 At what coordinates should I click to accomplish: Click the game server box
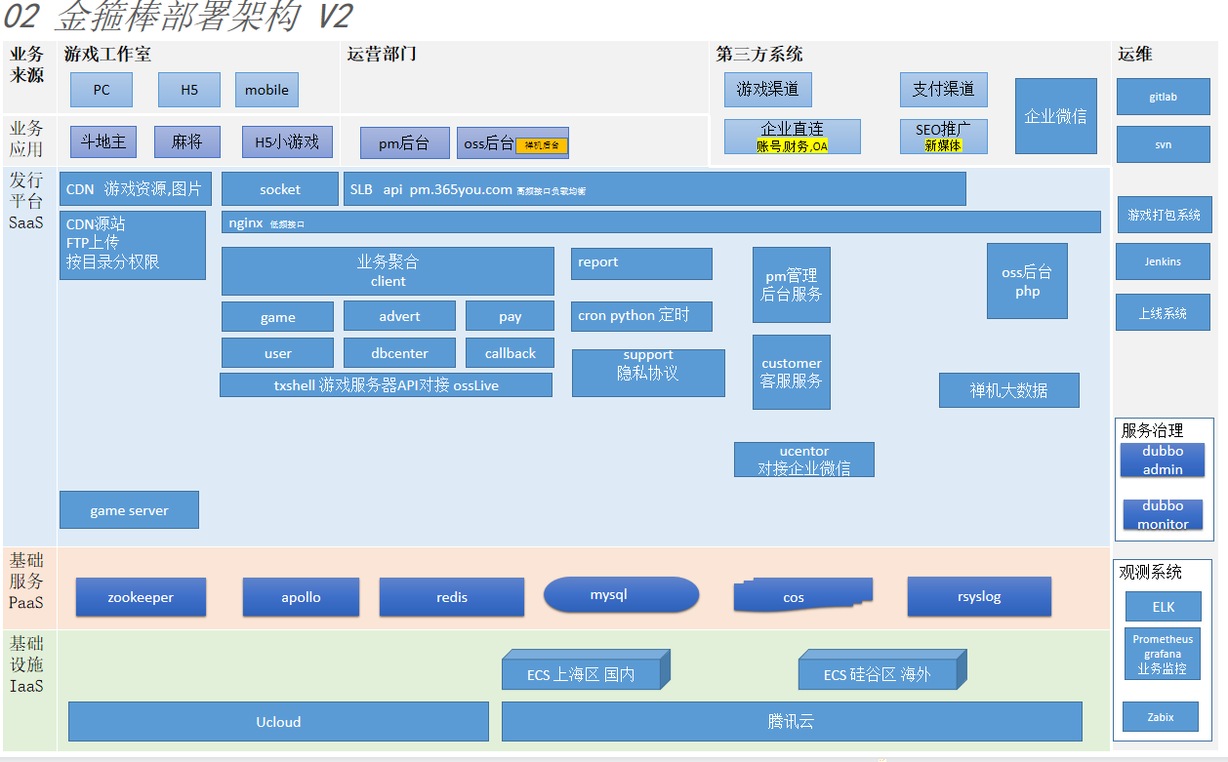(x=129, y=510)
